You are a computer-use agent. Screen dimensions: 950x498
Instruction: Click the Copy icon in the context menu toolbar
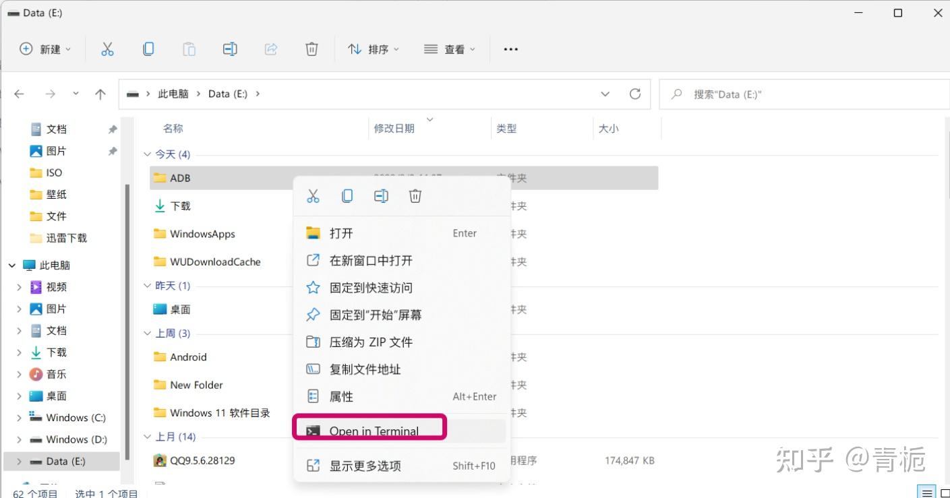click(347, 195)
